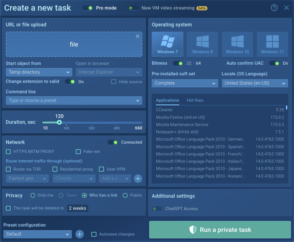Turn on ChatGPT Access toggle
This screenshot has width=294, height=242.
click(x=157, y=209)
